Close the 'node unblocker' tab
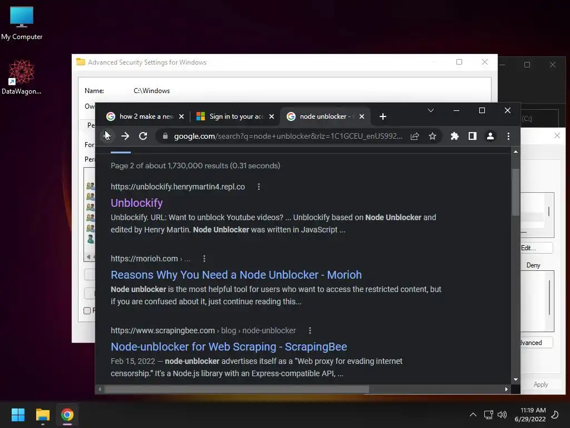The height and width of the screenshot is (428, 570). click(x=362, y=116)
